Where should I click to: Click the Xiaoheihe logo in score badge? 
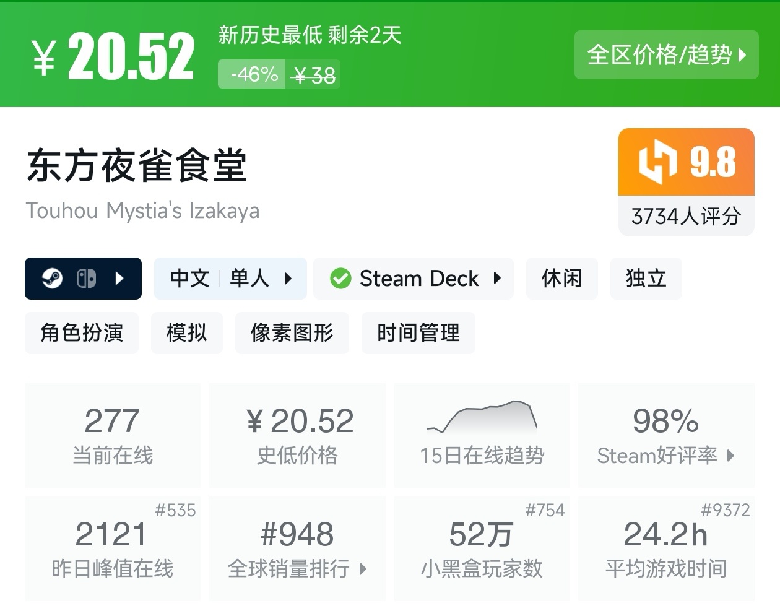[657, 162]
